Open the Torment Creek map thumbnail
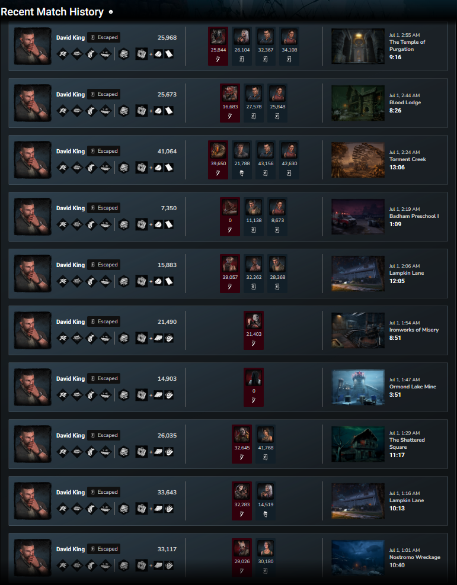Screen dimensions: 457x585 point(358,160)
